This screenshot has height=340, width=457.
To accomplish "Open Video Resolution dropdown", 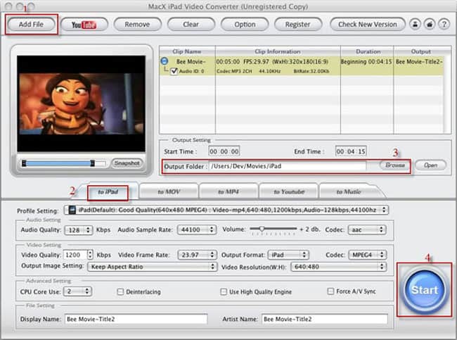I will [338, 267].
